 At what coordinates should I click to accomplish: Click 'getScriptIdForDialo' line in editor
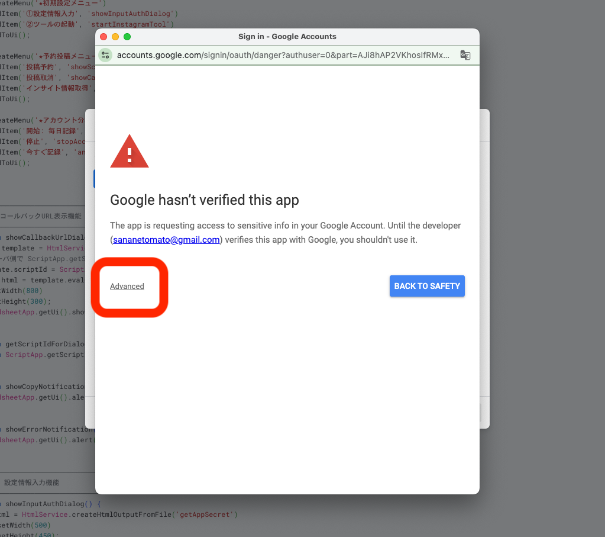(45, 344)
